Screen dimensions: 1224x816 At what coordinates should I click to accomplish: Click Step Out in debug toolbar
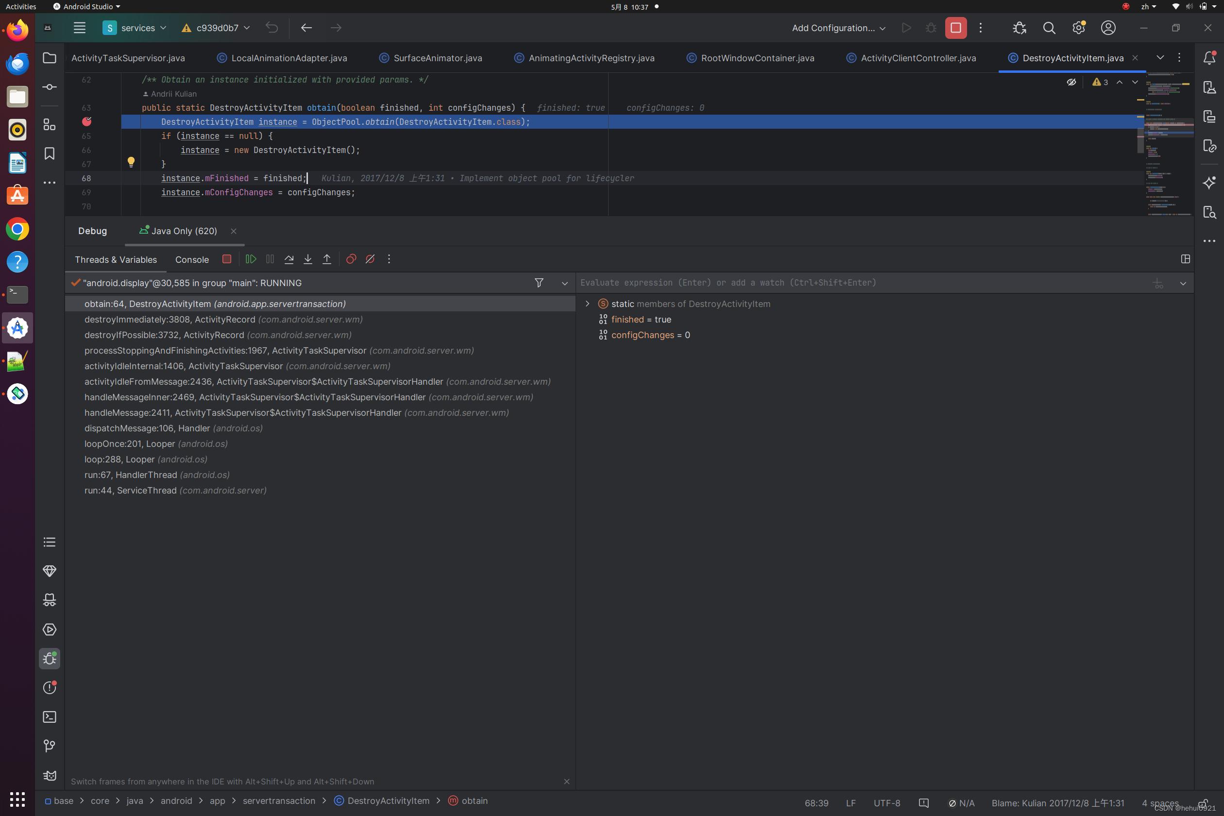tap(327, 259)
